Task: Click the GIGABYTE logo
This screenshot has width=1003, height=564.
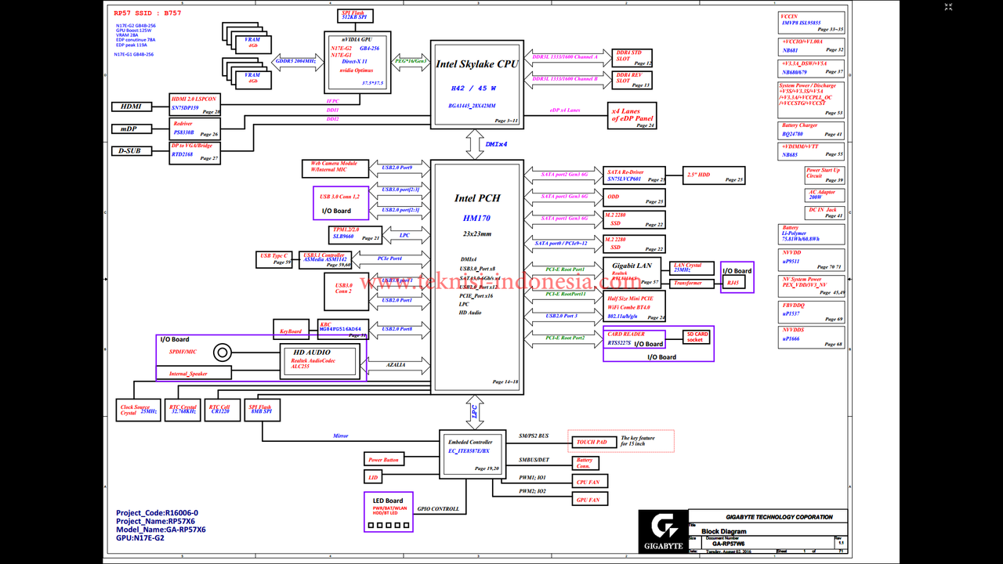Action: point(662,533)
